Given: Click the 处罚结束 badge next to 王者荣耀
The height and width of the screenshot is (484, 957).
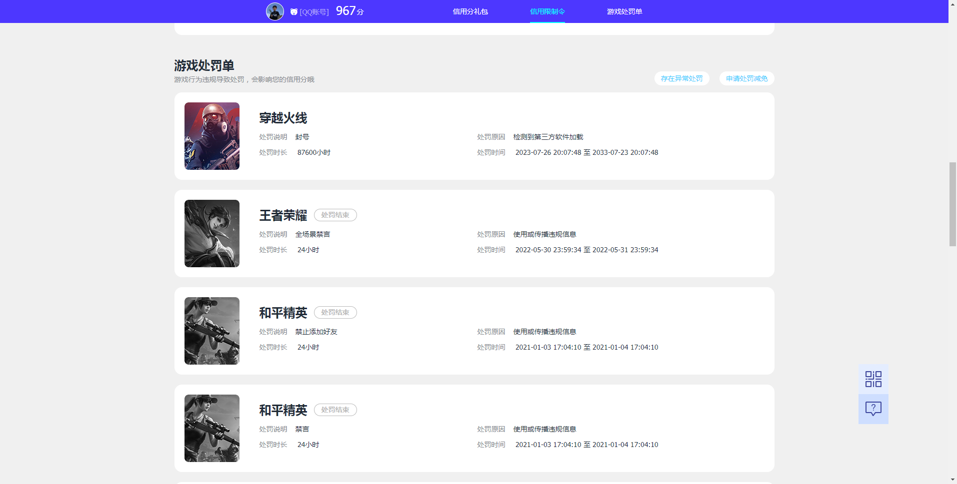Looking at the screenshot, I should [x=335, y=215].
